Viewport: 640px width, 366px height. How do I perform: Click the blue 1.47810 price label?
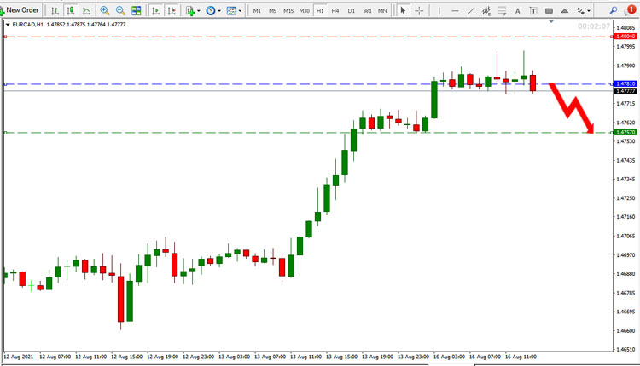[625, 84]
